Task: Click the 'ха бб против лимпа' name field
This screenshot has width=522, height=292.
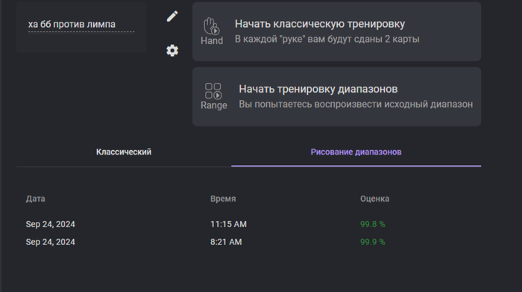Action: (x=81, y=25)
